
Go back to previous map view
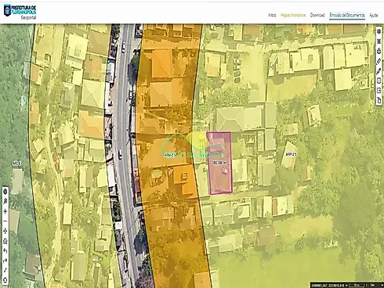click(x=5, y=251)
